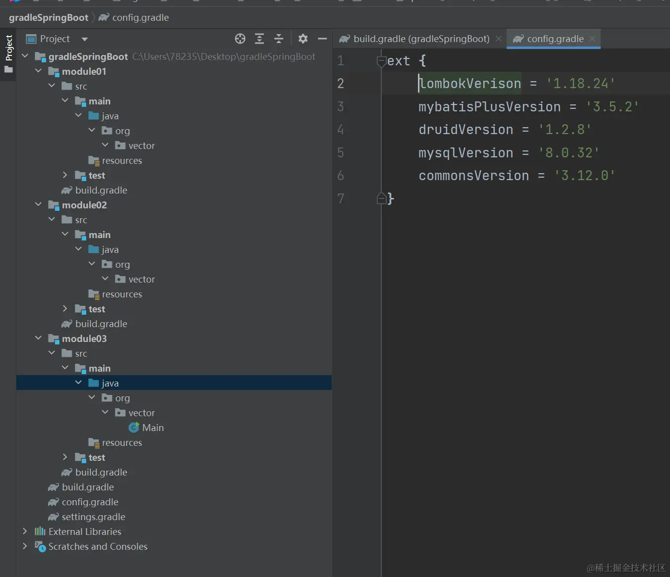Screen dimensions: 670x577
Task: Open the Project panel options gear icon
Action: click(x=303, y=39)
